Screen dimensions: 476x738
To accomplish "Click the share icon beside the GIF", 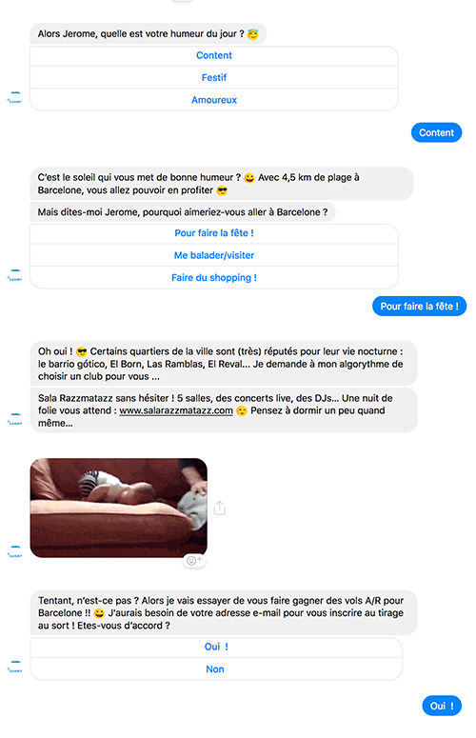I will (x=220, y=508).
